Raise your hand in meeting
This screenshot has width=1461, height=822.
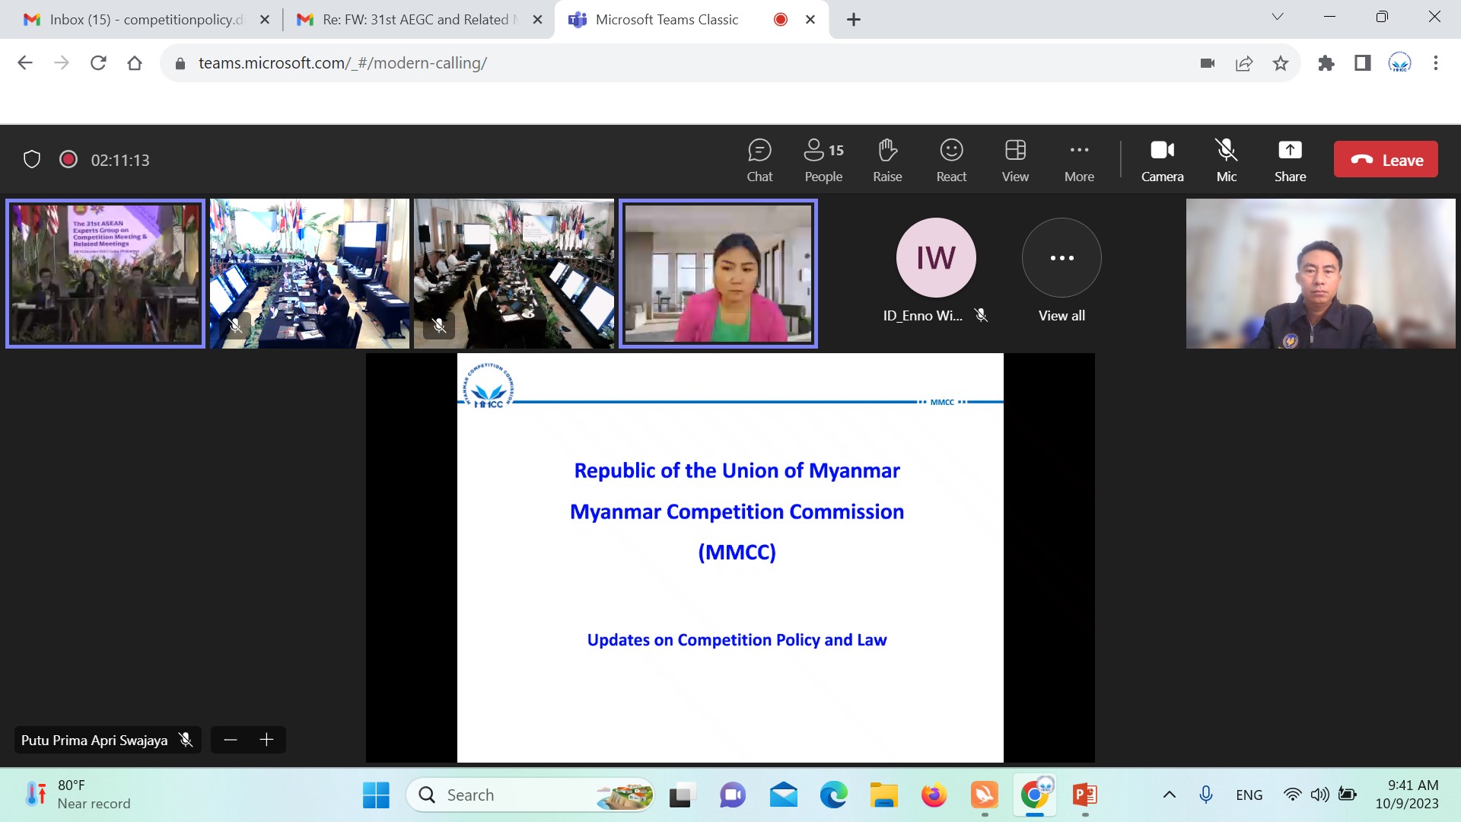(887, 160)
